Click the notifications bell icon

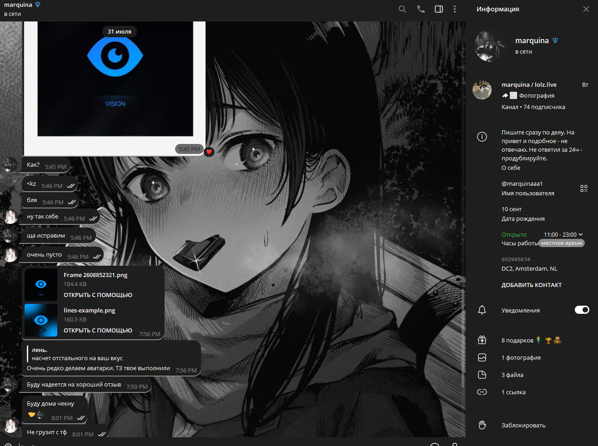coord(482,310)
